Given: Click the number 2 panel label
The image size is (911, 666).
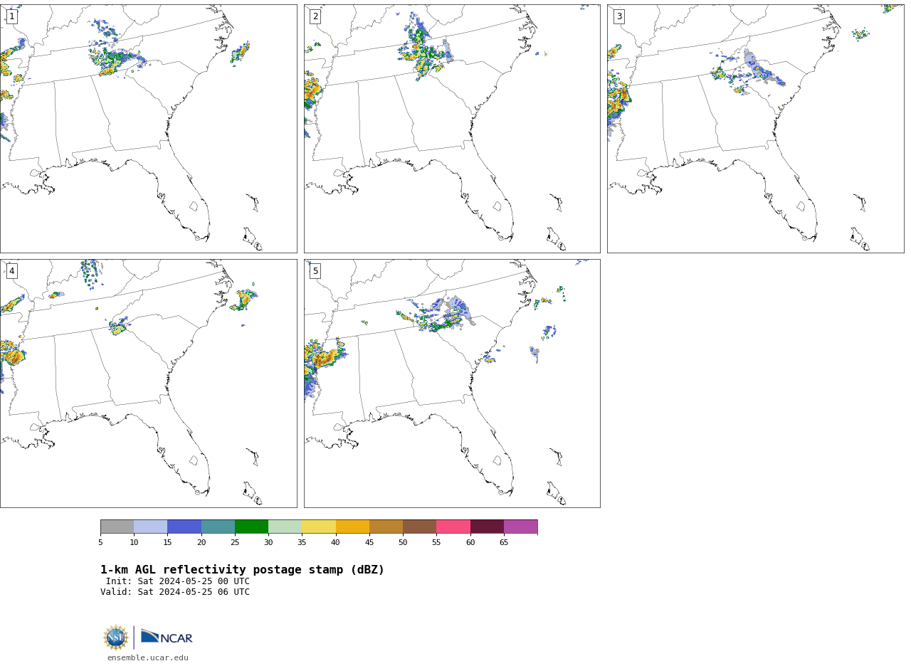Looking at the screenshot, I should point(315,16).
